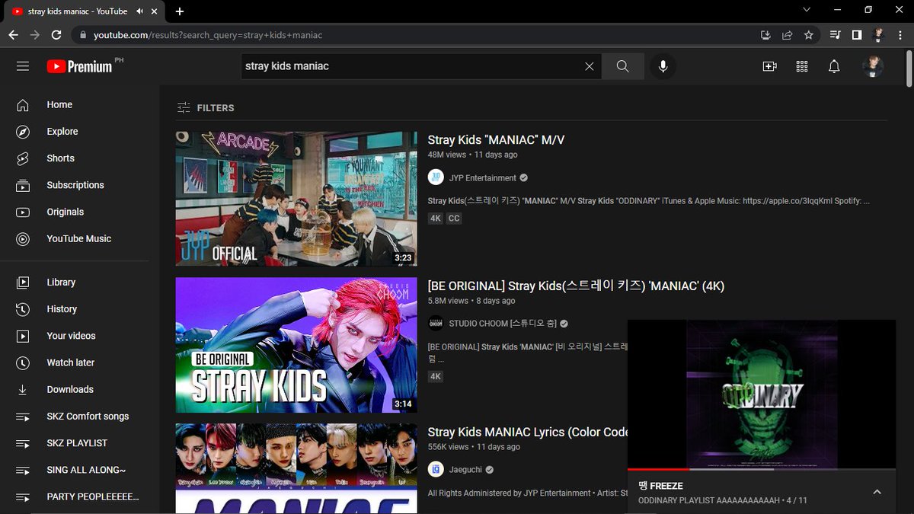Open Chrome media controls icon

tap(836, 35)
